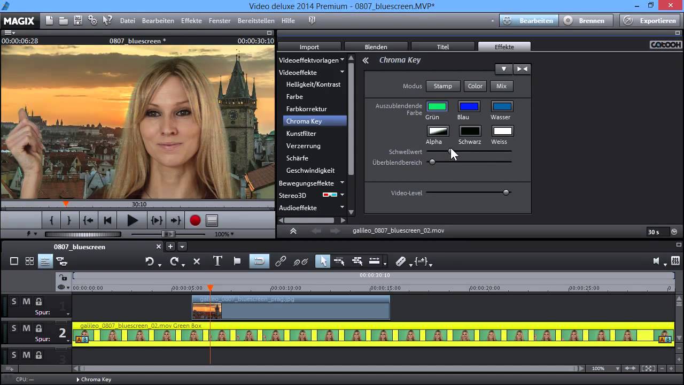This screenshot has width=684, height=385.
Task: Open program settings gear icon
Action: (93, 20)
